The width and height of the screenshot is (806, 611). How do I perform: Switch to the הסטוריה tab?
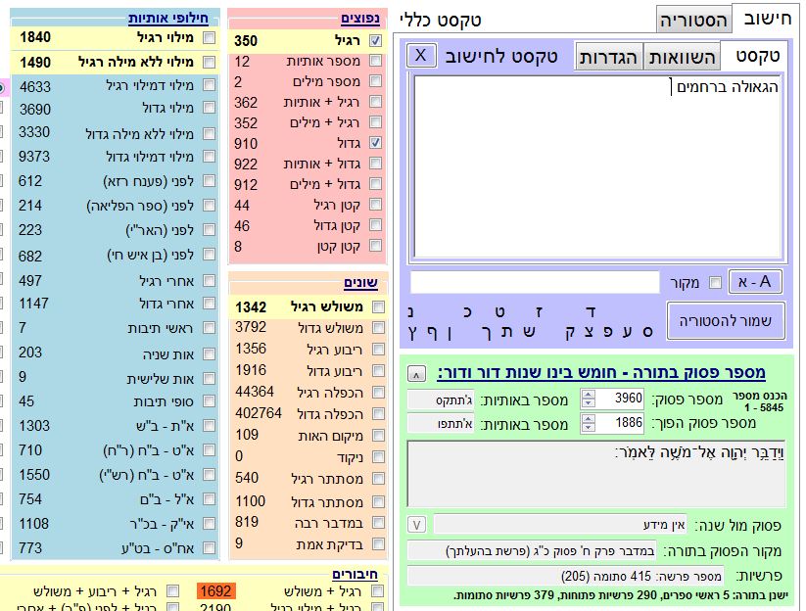point(693,20)
